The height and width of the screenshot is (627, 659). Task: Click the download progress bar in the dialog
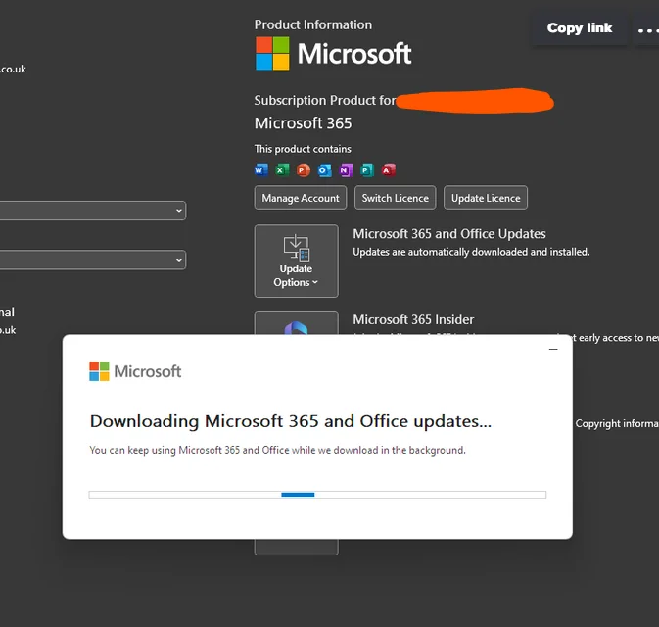point(317,495)
